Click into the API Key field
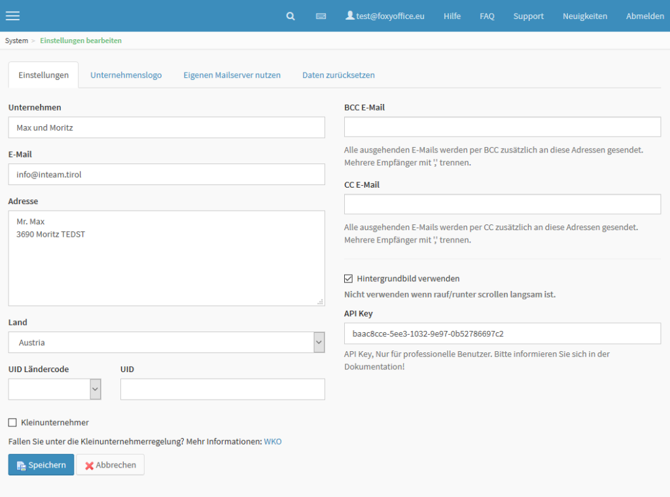Image resolution: width=670 pixels, height=497 pixels. [502, 334]
